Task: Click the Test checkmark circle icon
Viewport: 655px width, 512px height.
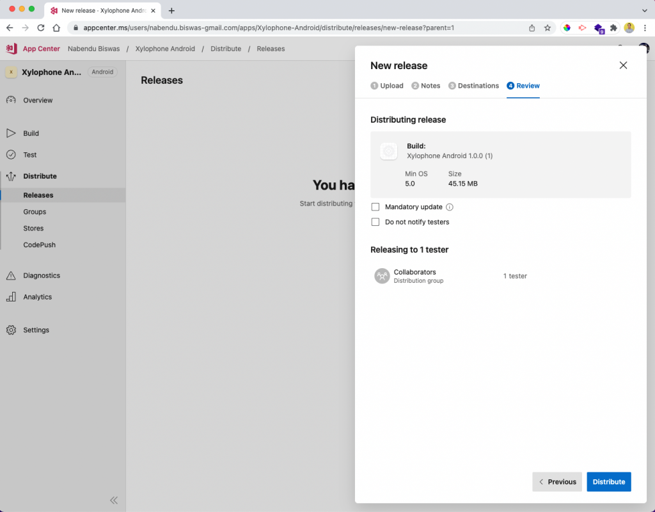Action: 11,155
